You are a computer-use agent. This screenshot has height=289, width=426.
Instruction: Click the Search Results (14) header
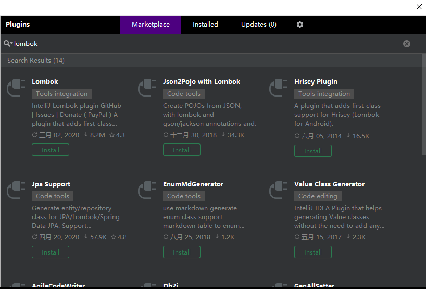pyautogui.click(x=36, y=61)
